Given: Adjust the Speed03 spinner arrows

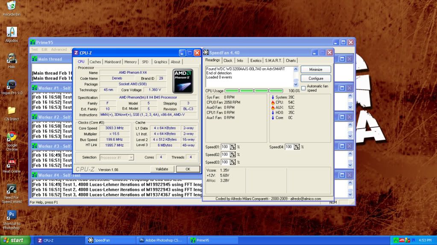Looking at the screenshot, I should click(x=233, y=162).
